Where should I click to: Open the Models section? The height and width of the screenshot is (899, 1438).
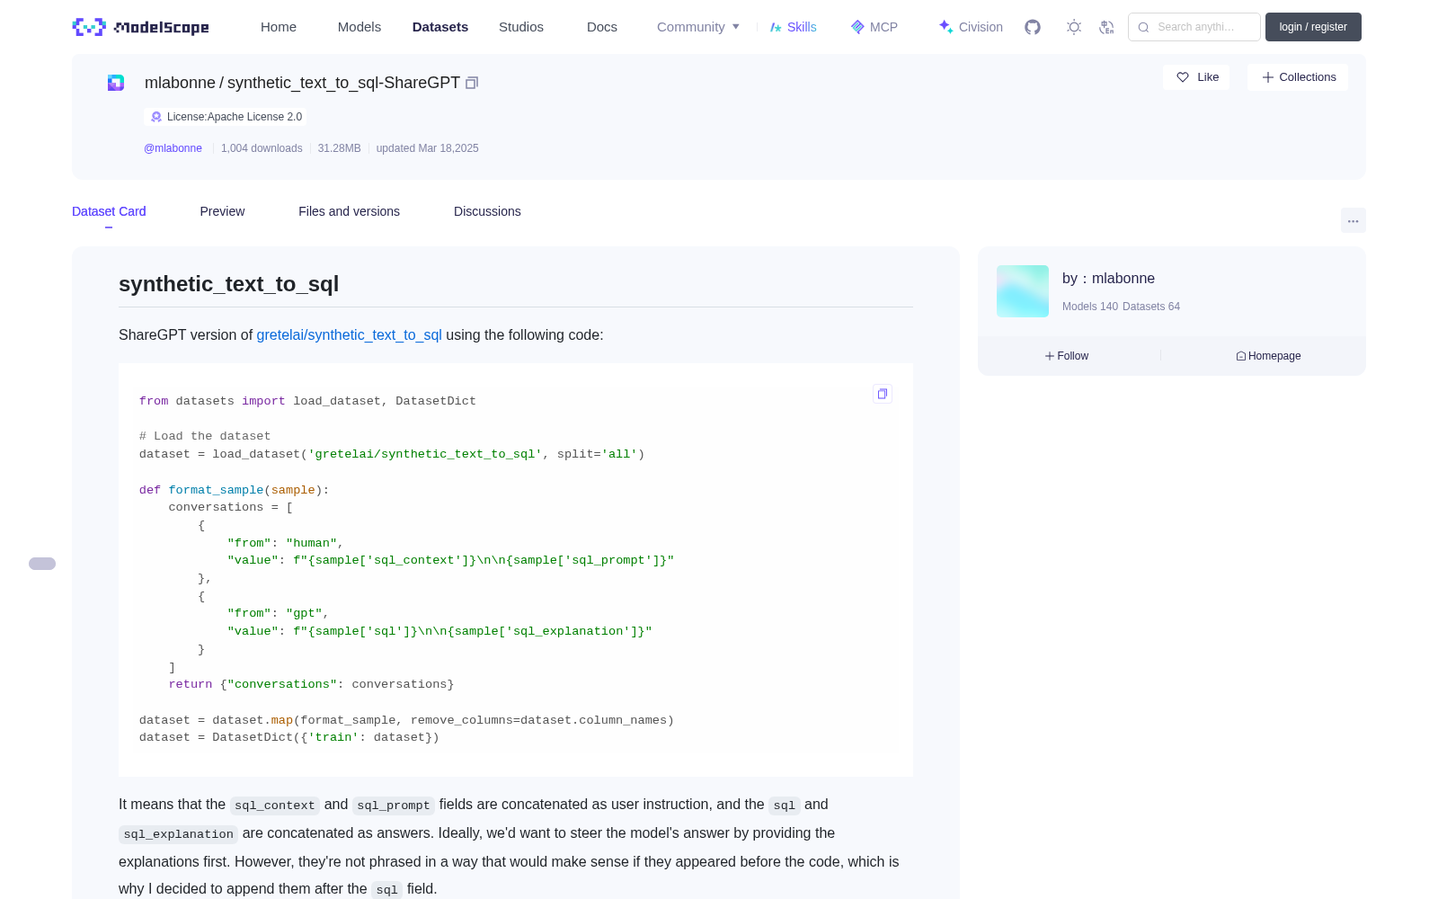click(x=359, y=27)
